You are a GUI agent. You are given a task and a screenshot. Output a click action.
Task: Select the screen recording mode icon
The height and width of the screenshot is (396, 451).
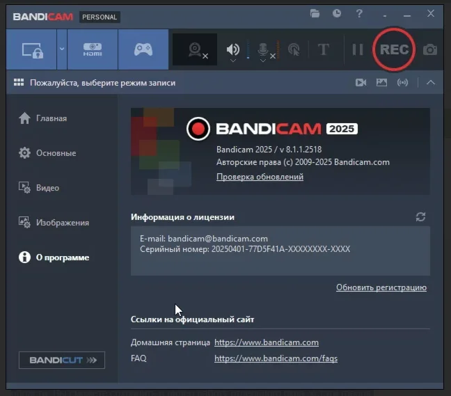[x=32, y=50]
